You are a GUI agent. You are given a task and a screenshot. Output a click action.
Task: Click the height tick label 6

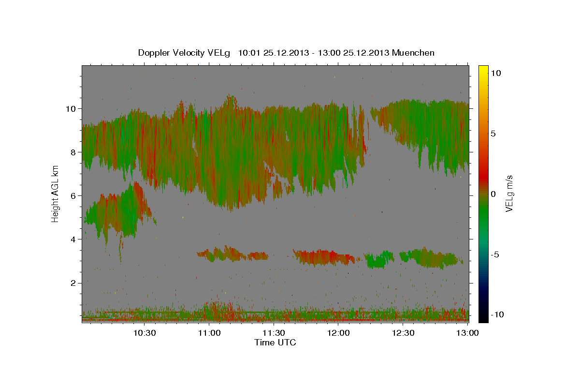[x=73, y=195]
